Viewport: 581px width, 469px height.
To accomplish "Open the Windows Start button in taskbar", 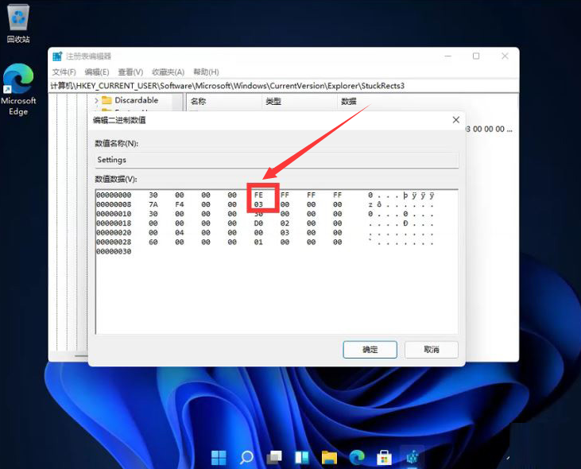I will point(219,458).
